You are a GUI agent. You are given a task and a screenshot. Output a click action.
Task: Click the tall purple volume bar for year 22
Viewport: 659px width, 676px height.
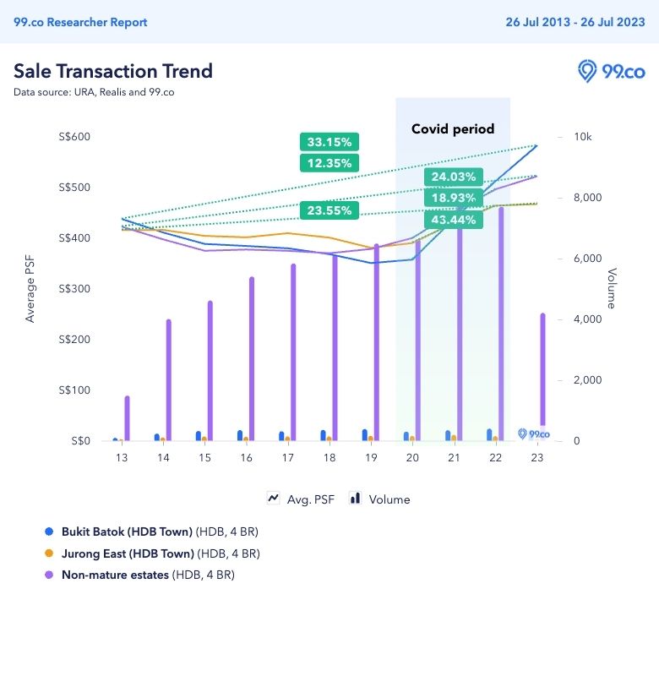501,324
